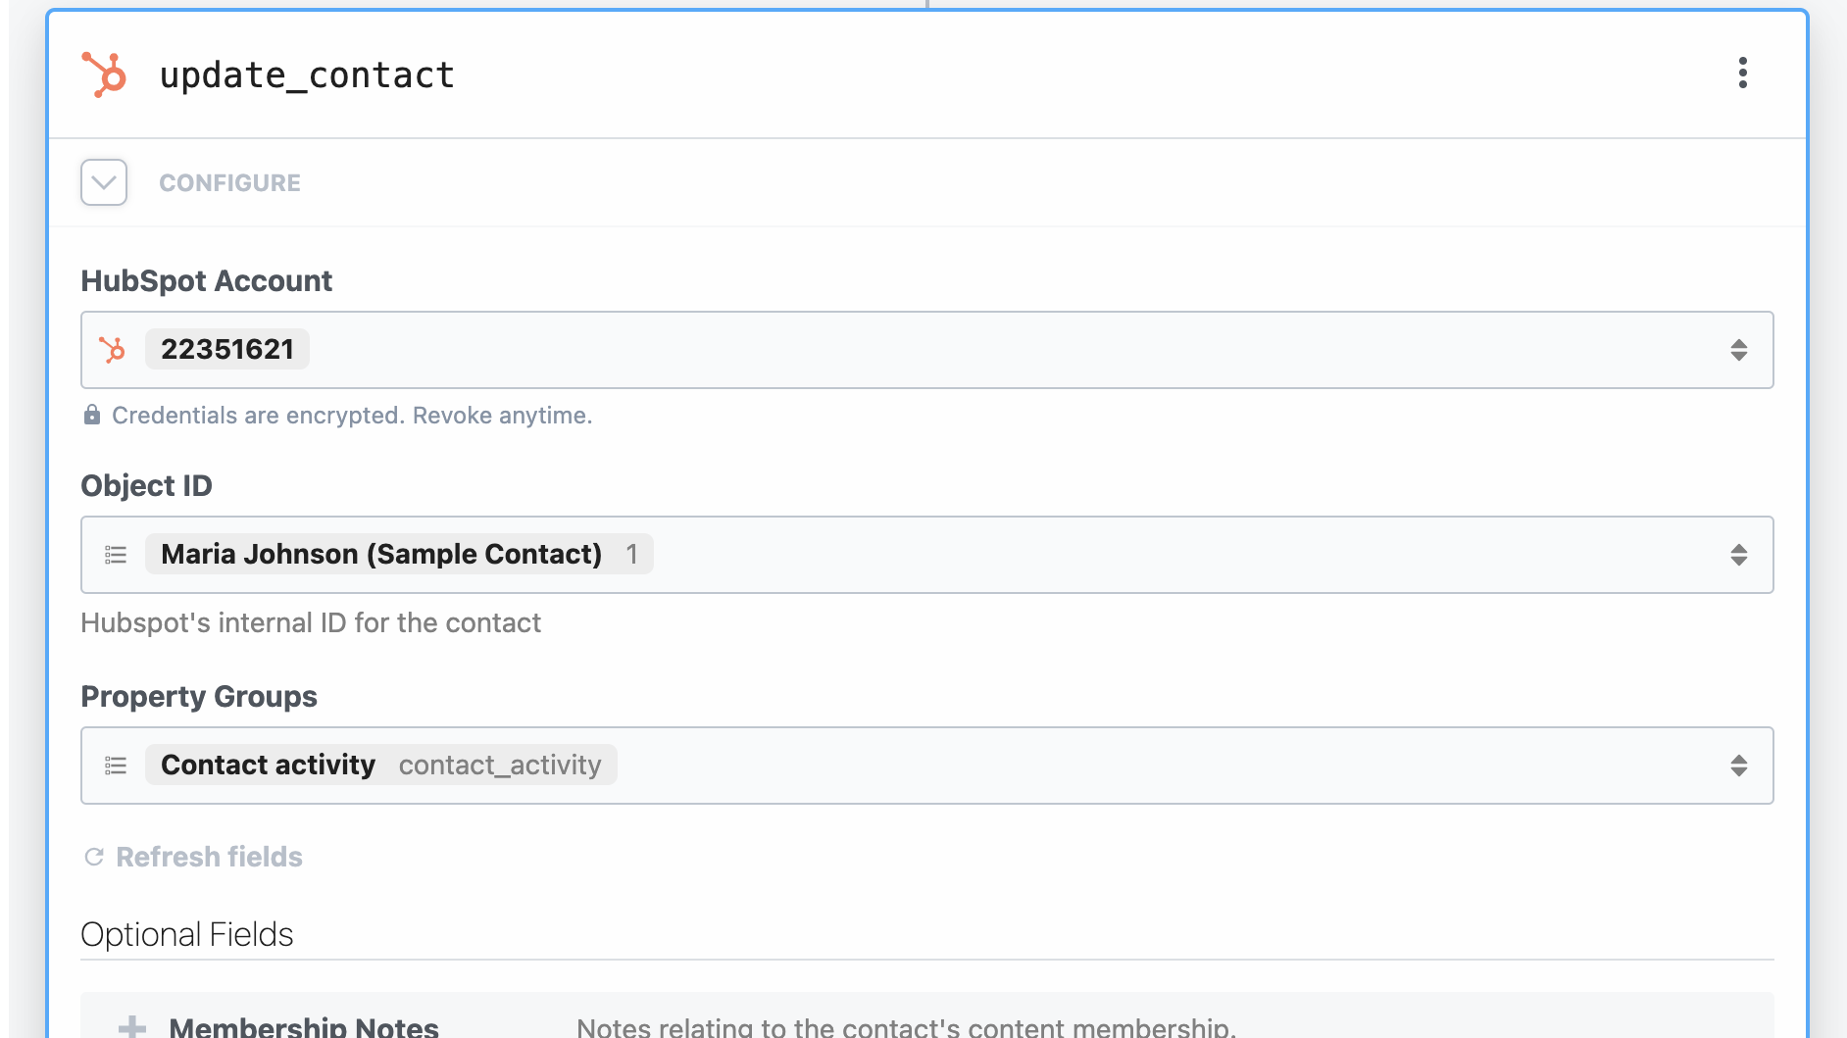This screenshot has width=1847, height=1038.
Task: Click the list icon in Property Groups field
Action: click(116, 766)
